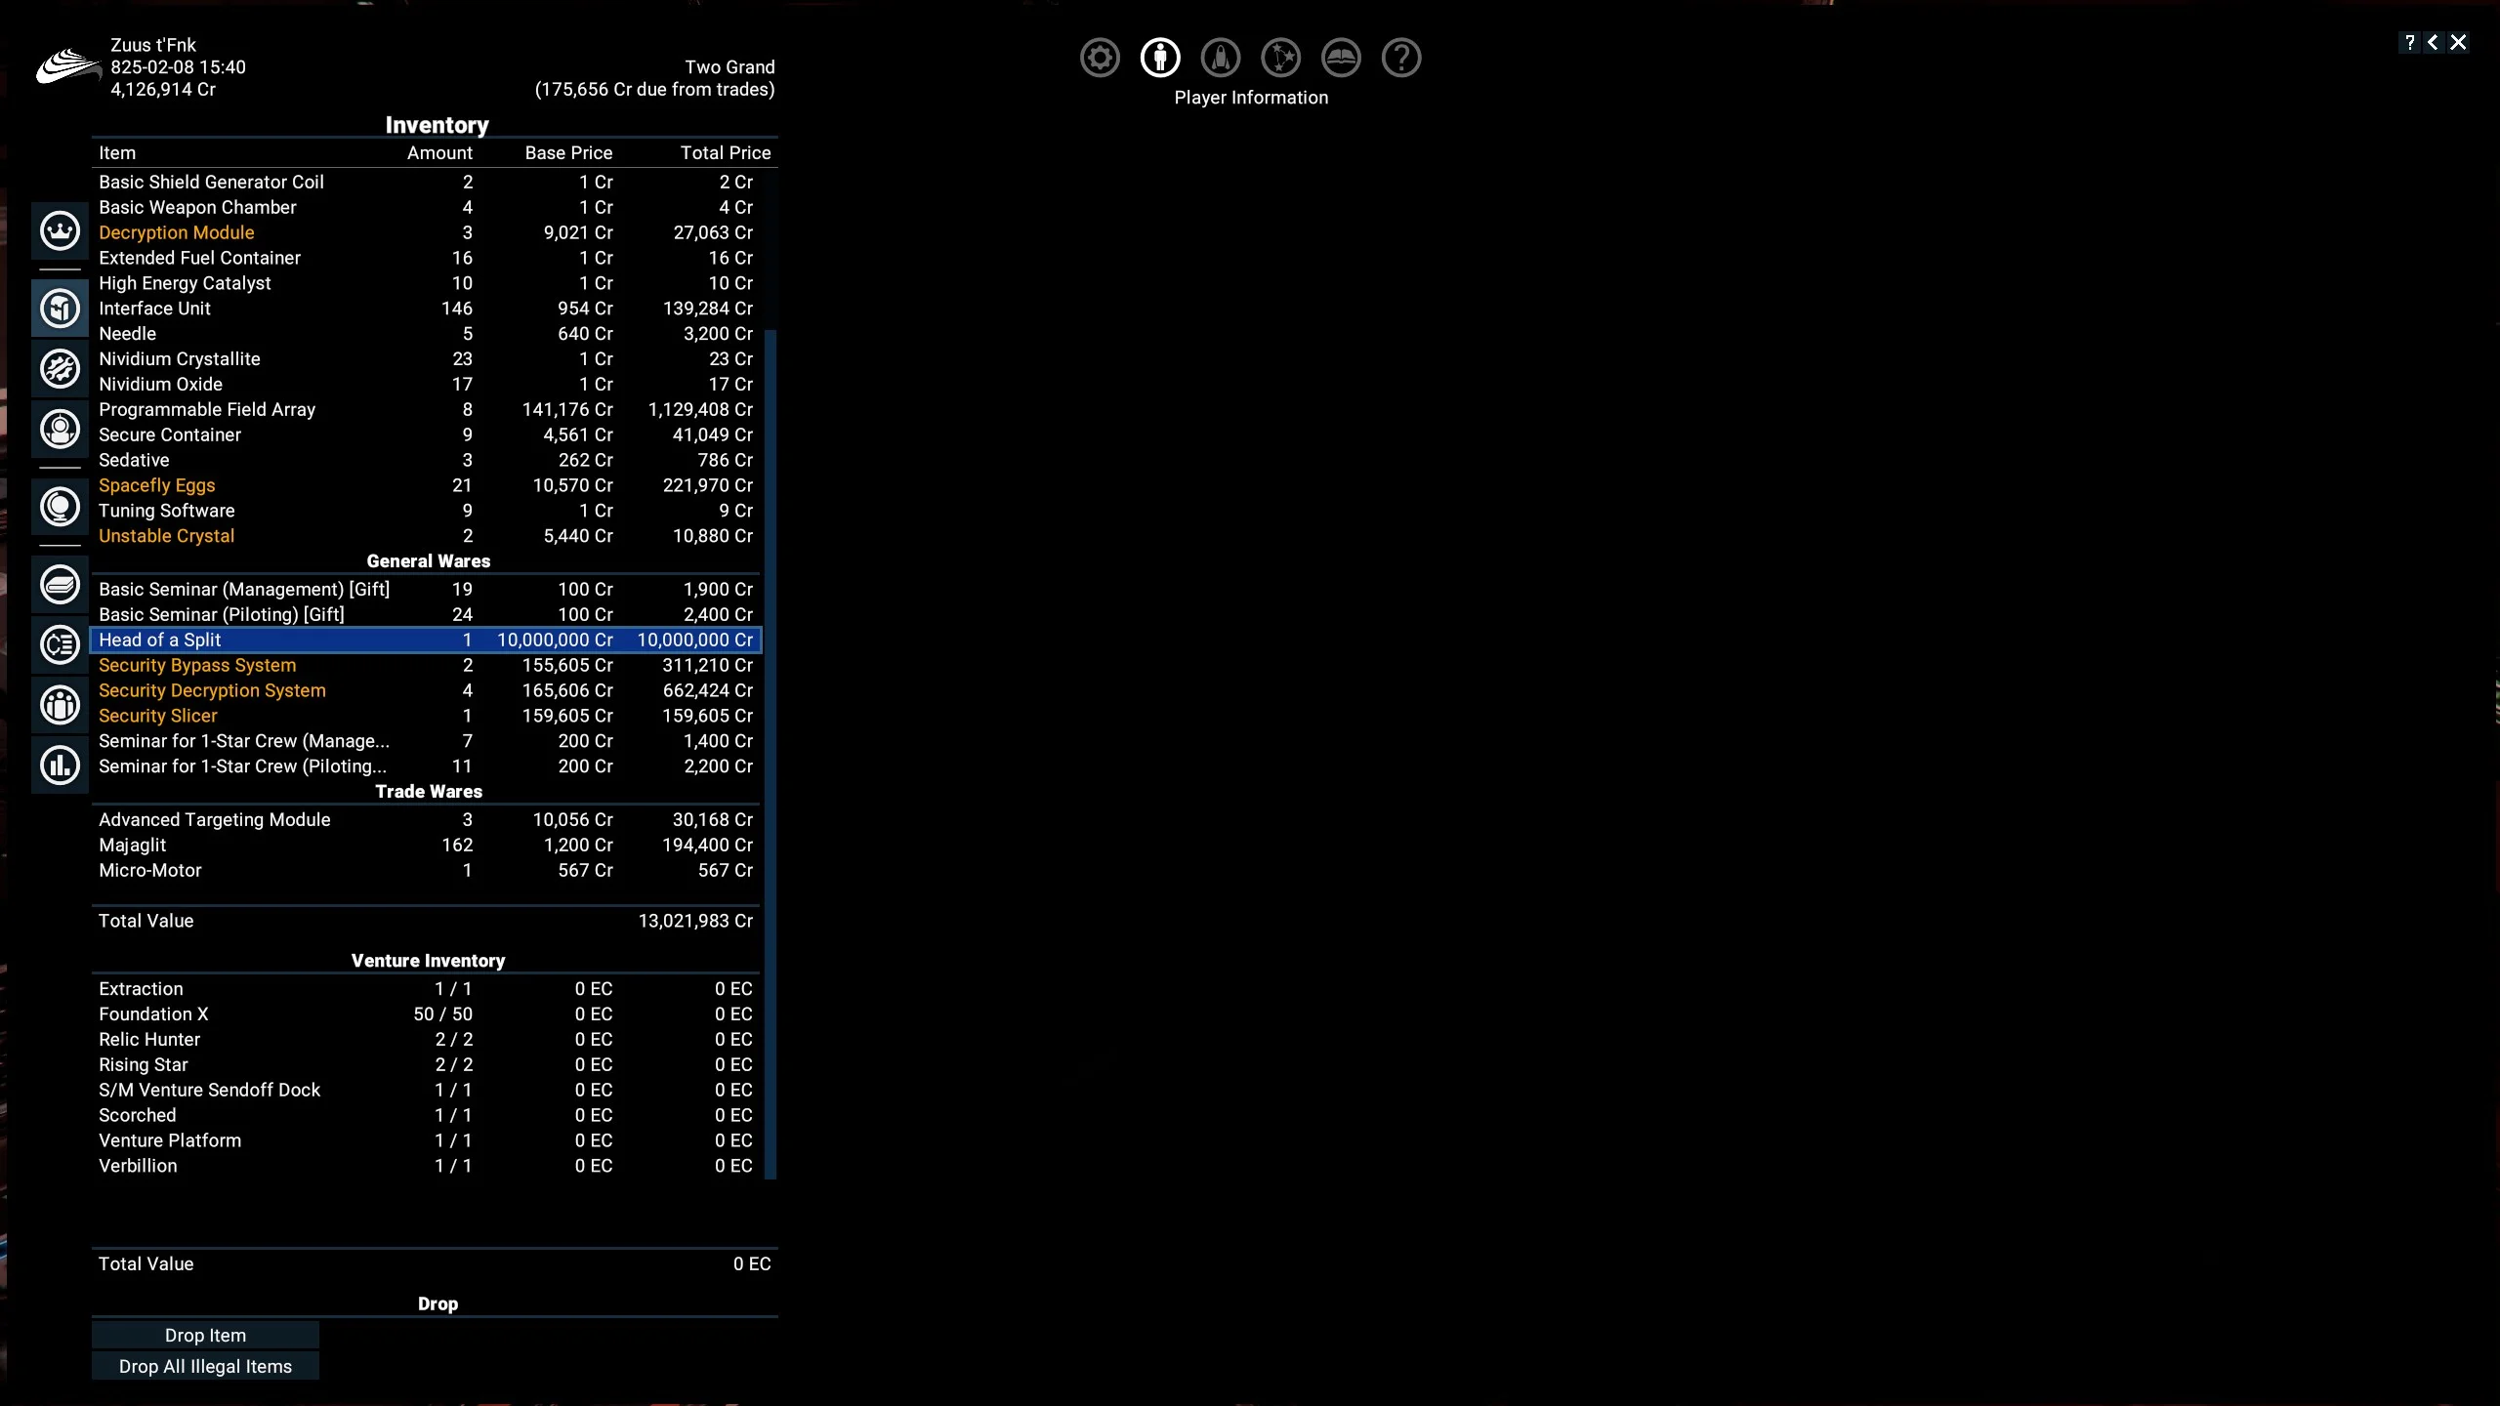2500x1406 pixels.
Task: Go back using the top-right arrow
Action: [2433, 42]
